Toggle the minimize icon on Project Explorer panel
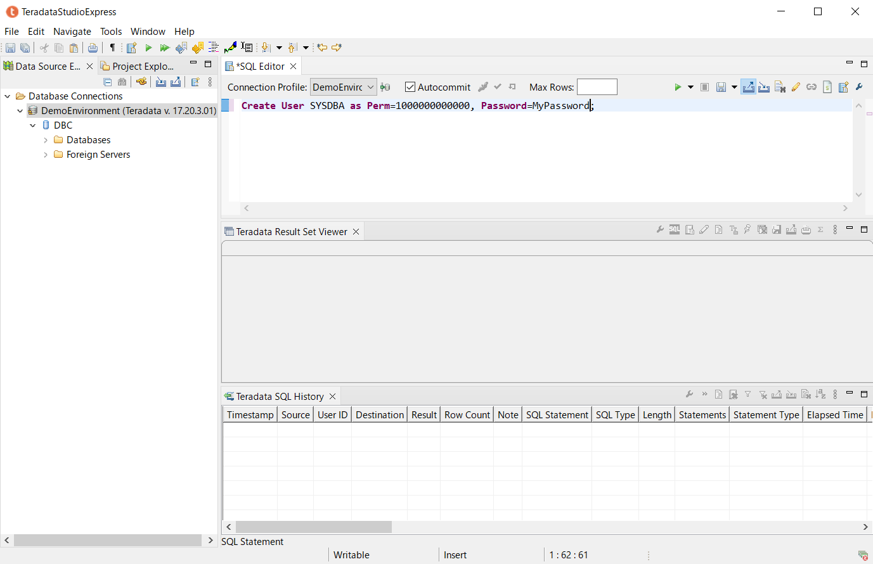The height and width of the screenshot is (564, 873). coord(194,63)
